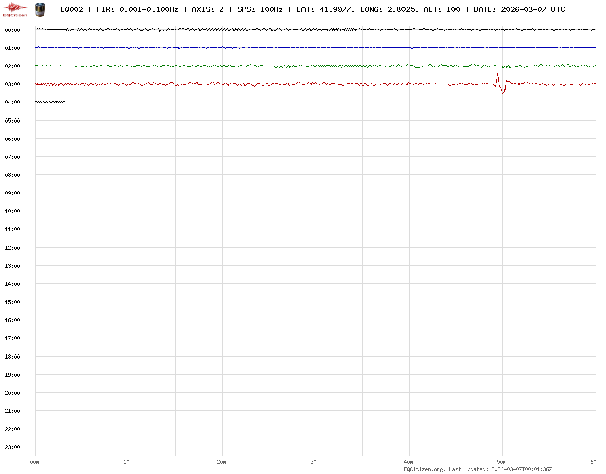Click the AXIS: Z header label
606x474 pixels.
pyautogui.click(x=208, y=9)
